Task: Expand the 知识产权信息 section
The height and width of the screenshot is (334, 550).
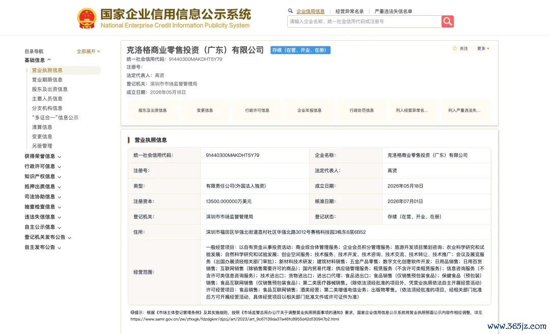Action: pyautogui.click(x=43, y=177)
